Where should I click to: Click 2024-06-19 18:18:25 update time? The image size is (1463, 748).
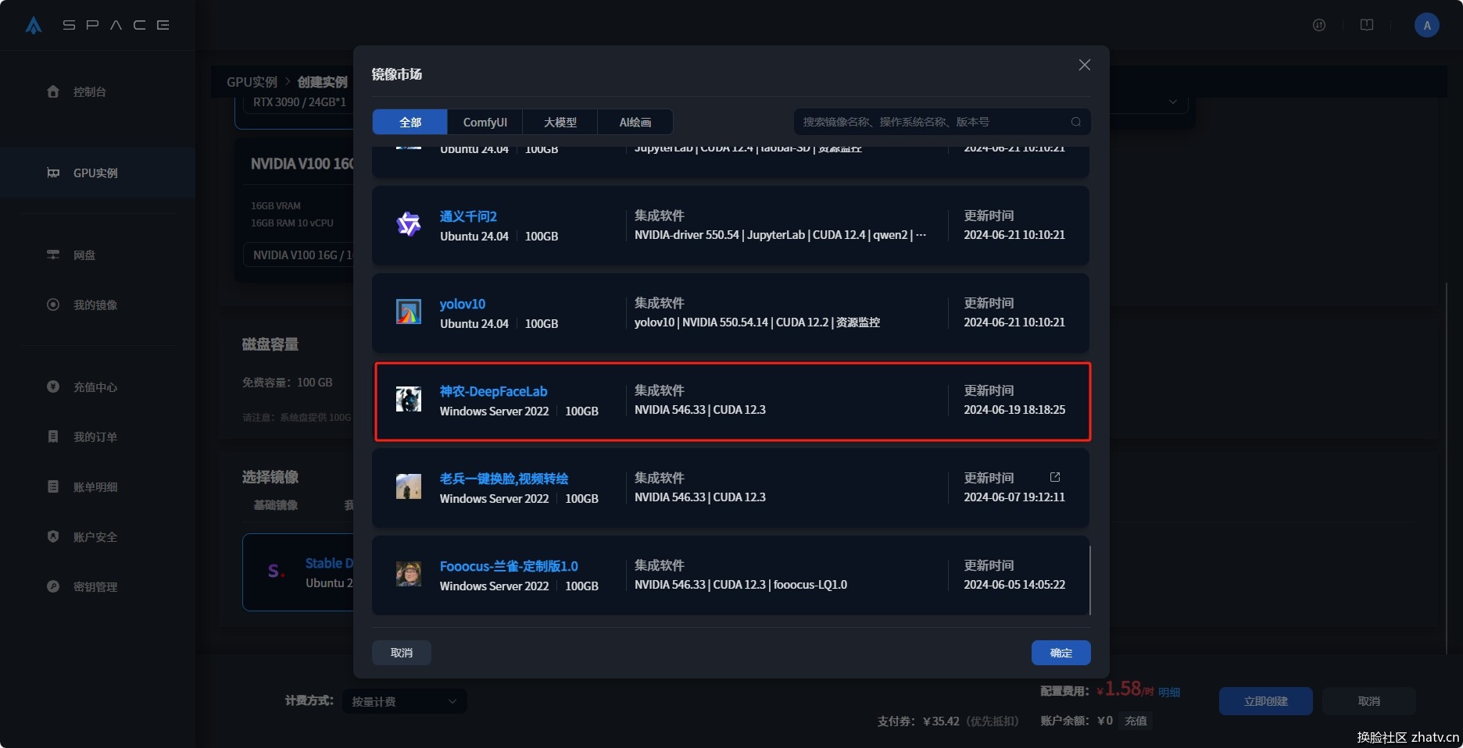point(1014,410)
